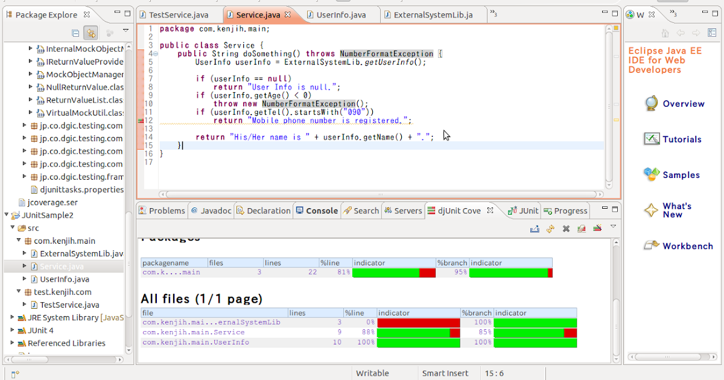Click the Overview globe icon
Screen dimensions: 724x380
(x=651, y=104)
